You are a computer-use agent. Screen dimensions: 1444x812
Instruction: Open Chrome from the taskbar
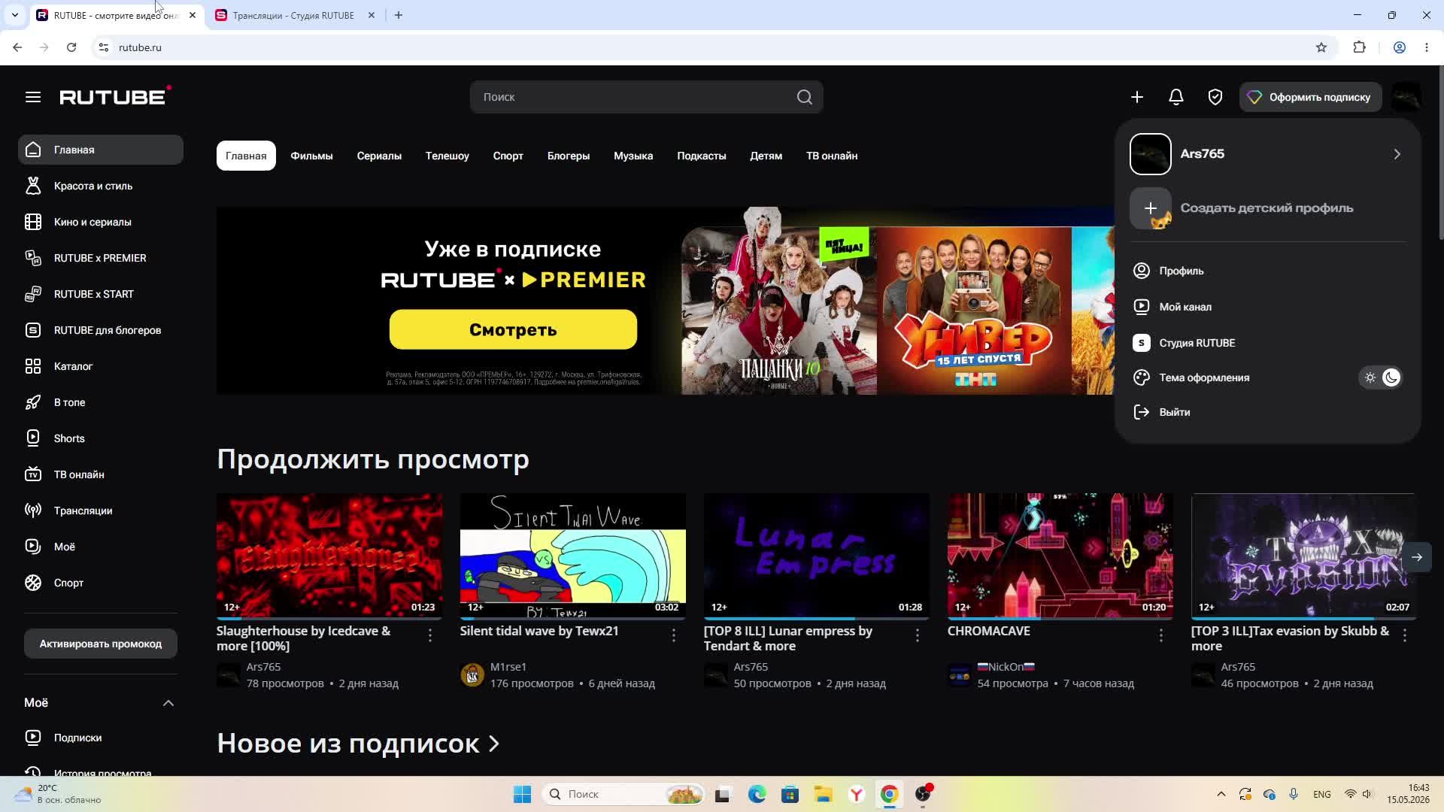point(889,794)
